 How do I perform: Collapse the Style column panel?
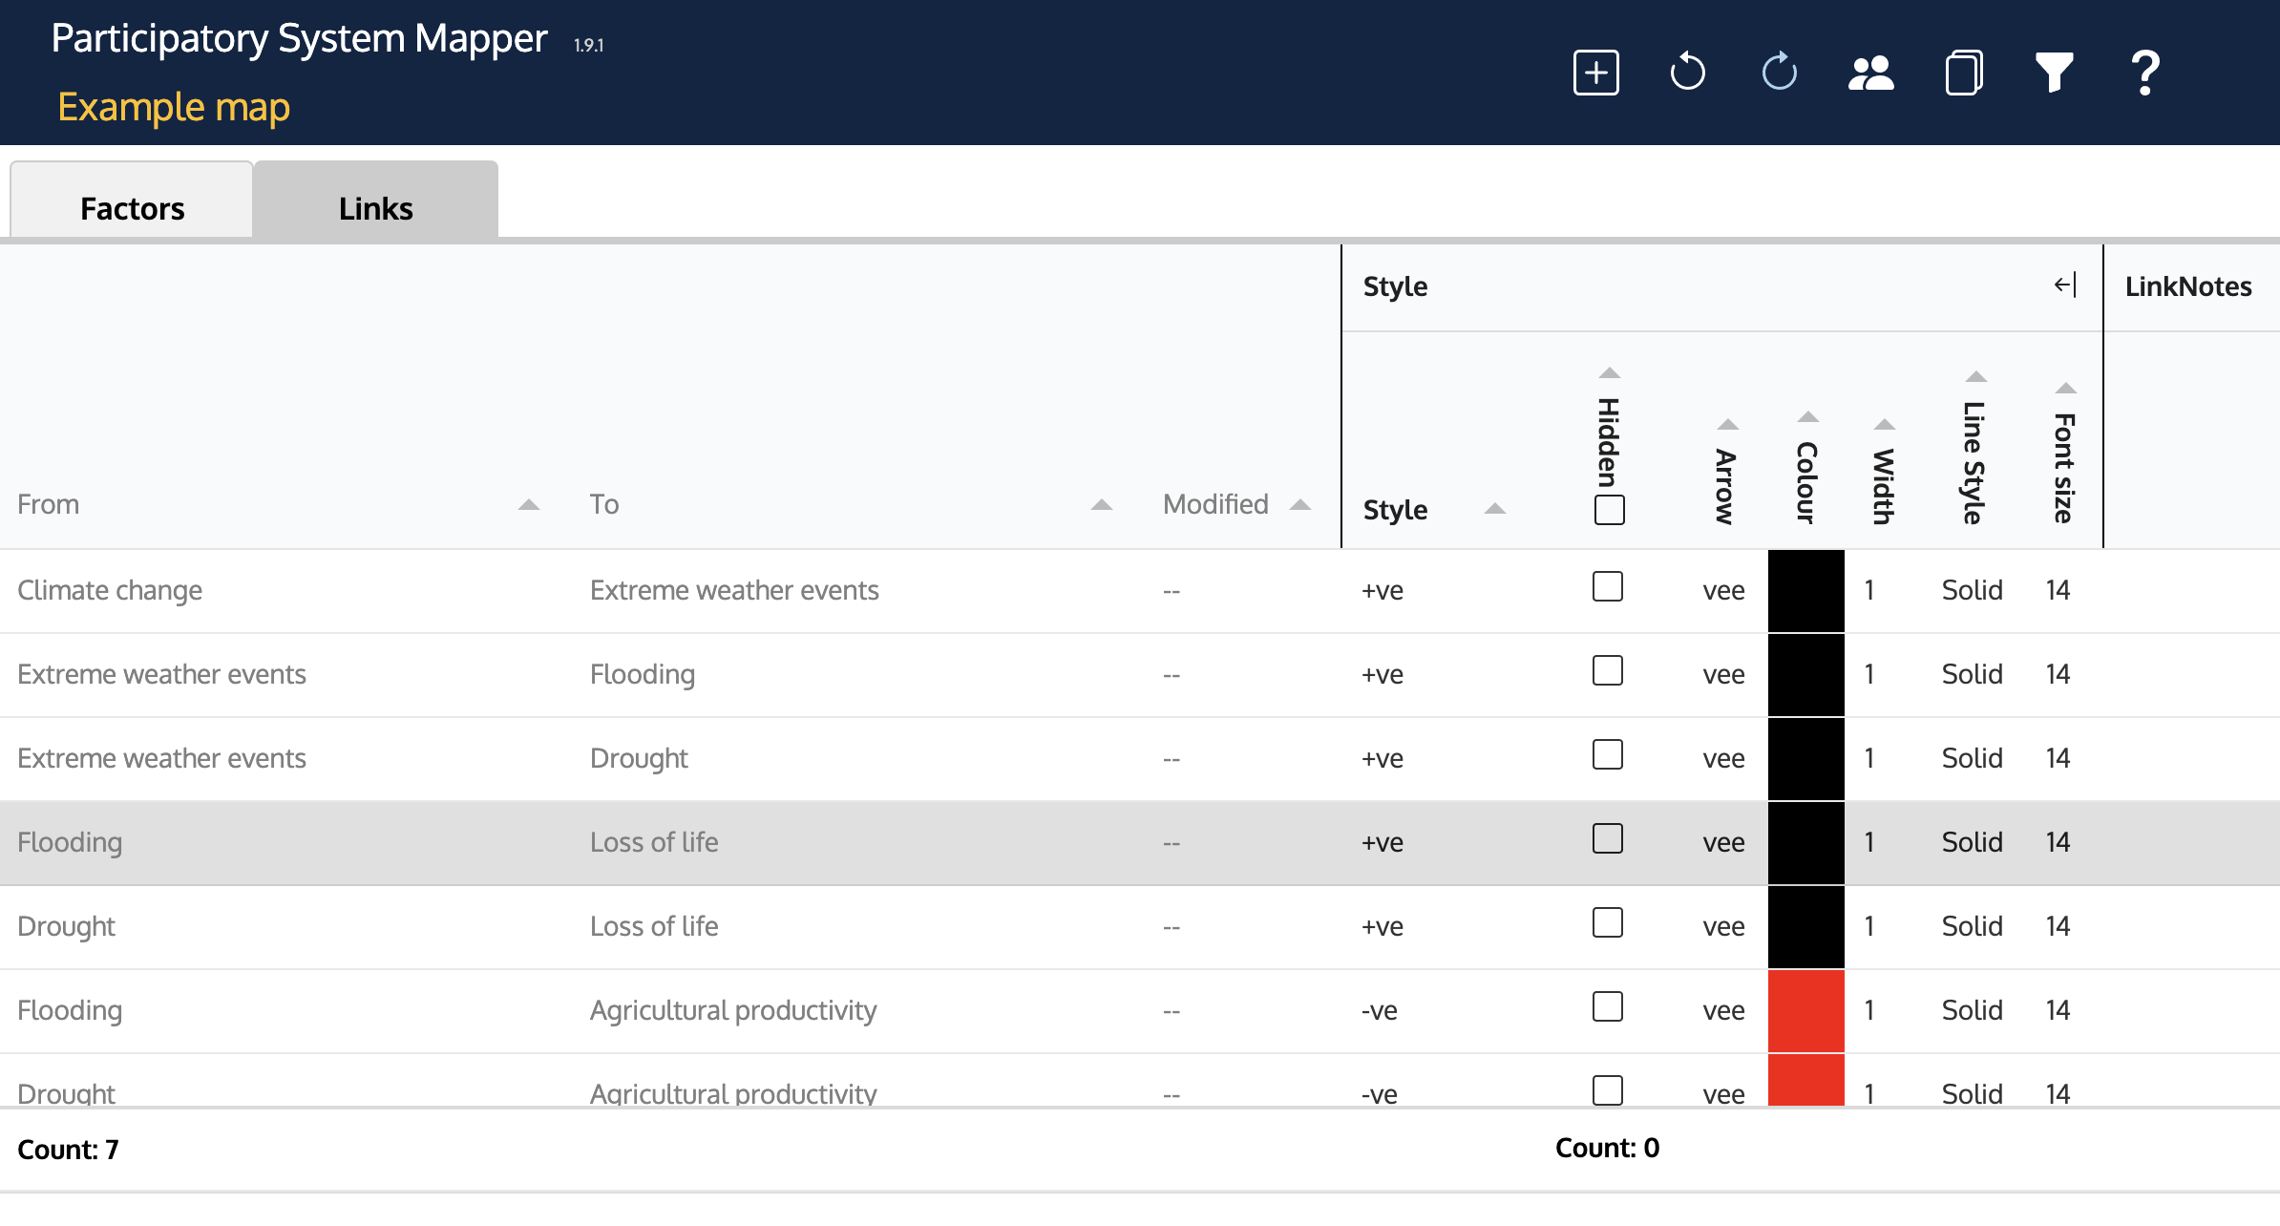(2064, 285)
